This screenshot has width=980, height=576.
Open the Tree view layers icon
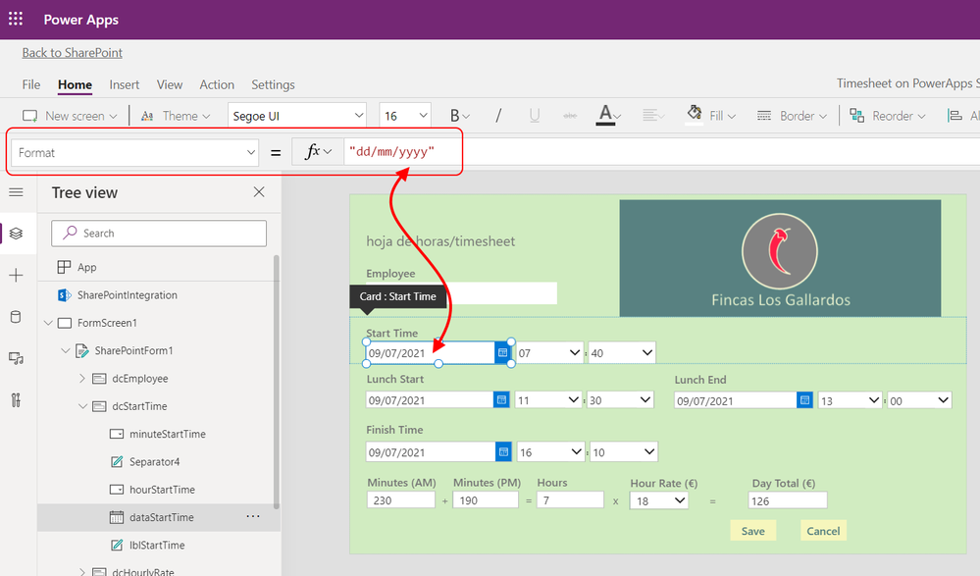pyautogui.click(x=17, y=234)
